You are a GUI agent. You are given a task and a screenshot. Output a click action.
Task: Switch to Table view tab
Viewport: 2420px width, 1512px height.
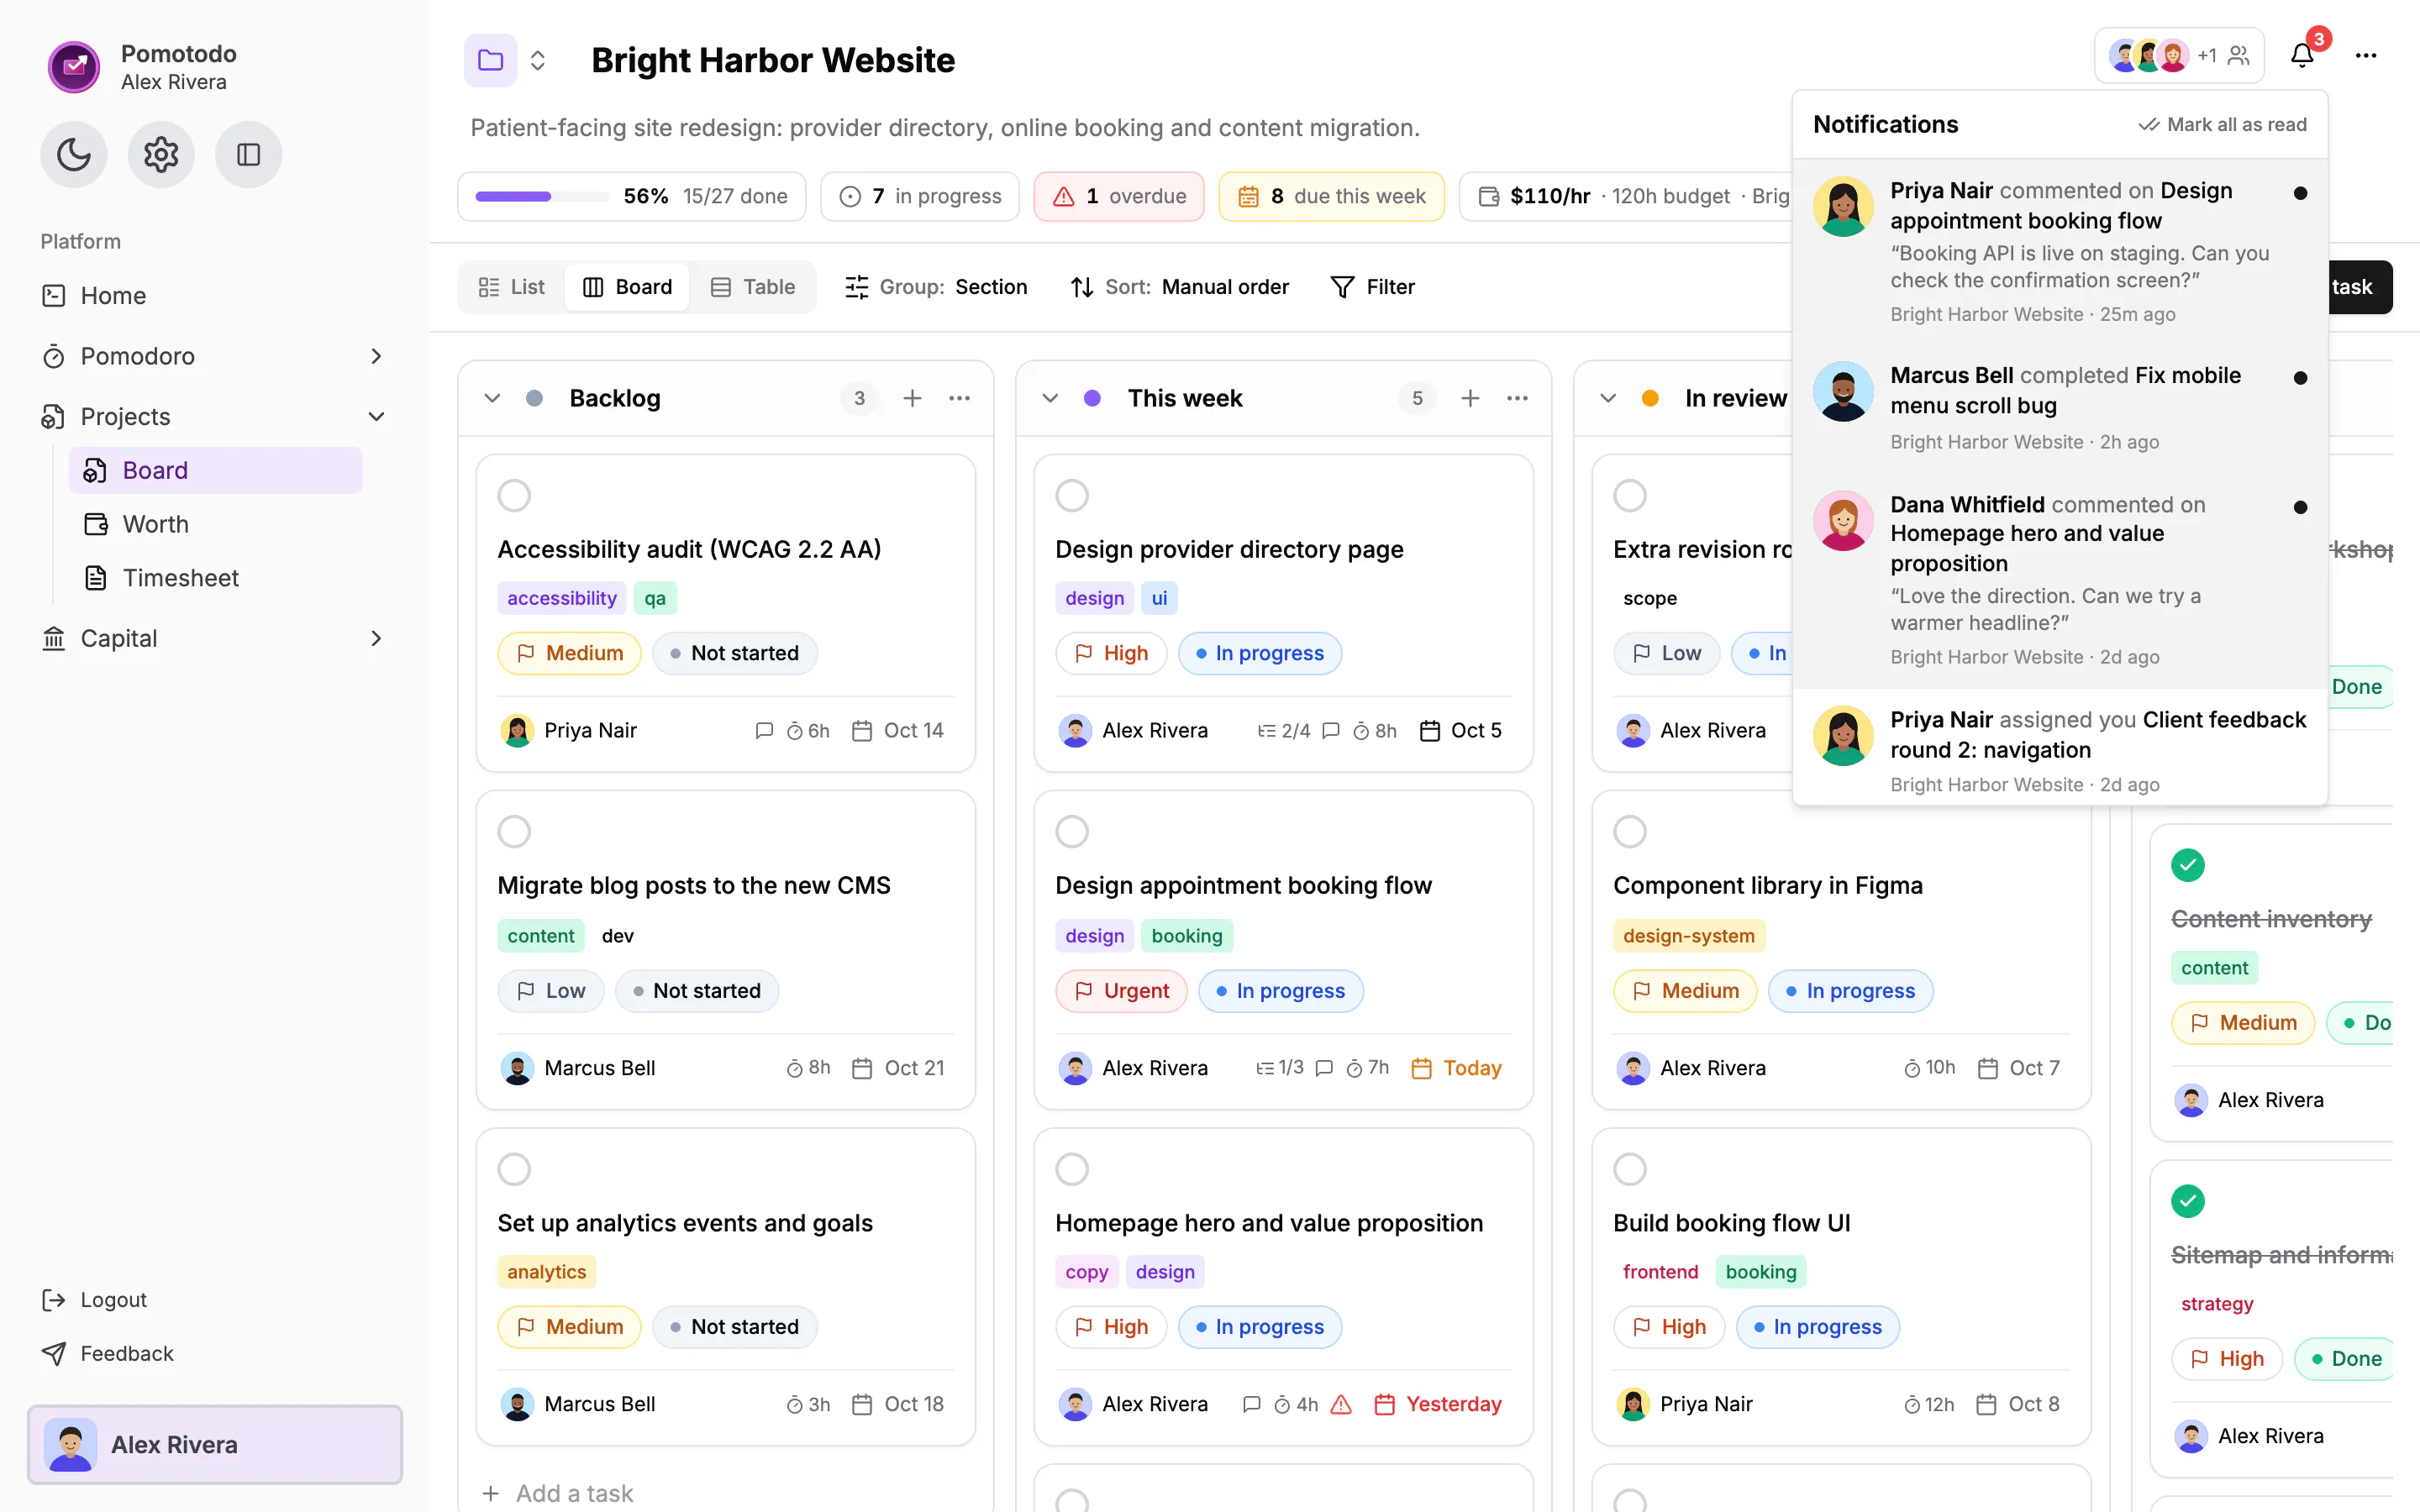pyautogui.click(x=753, y=287)
